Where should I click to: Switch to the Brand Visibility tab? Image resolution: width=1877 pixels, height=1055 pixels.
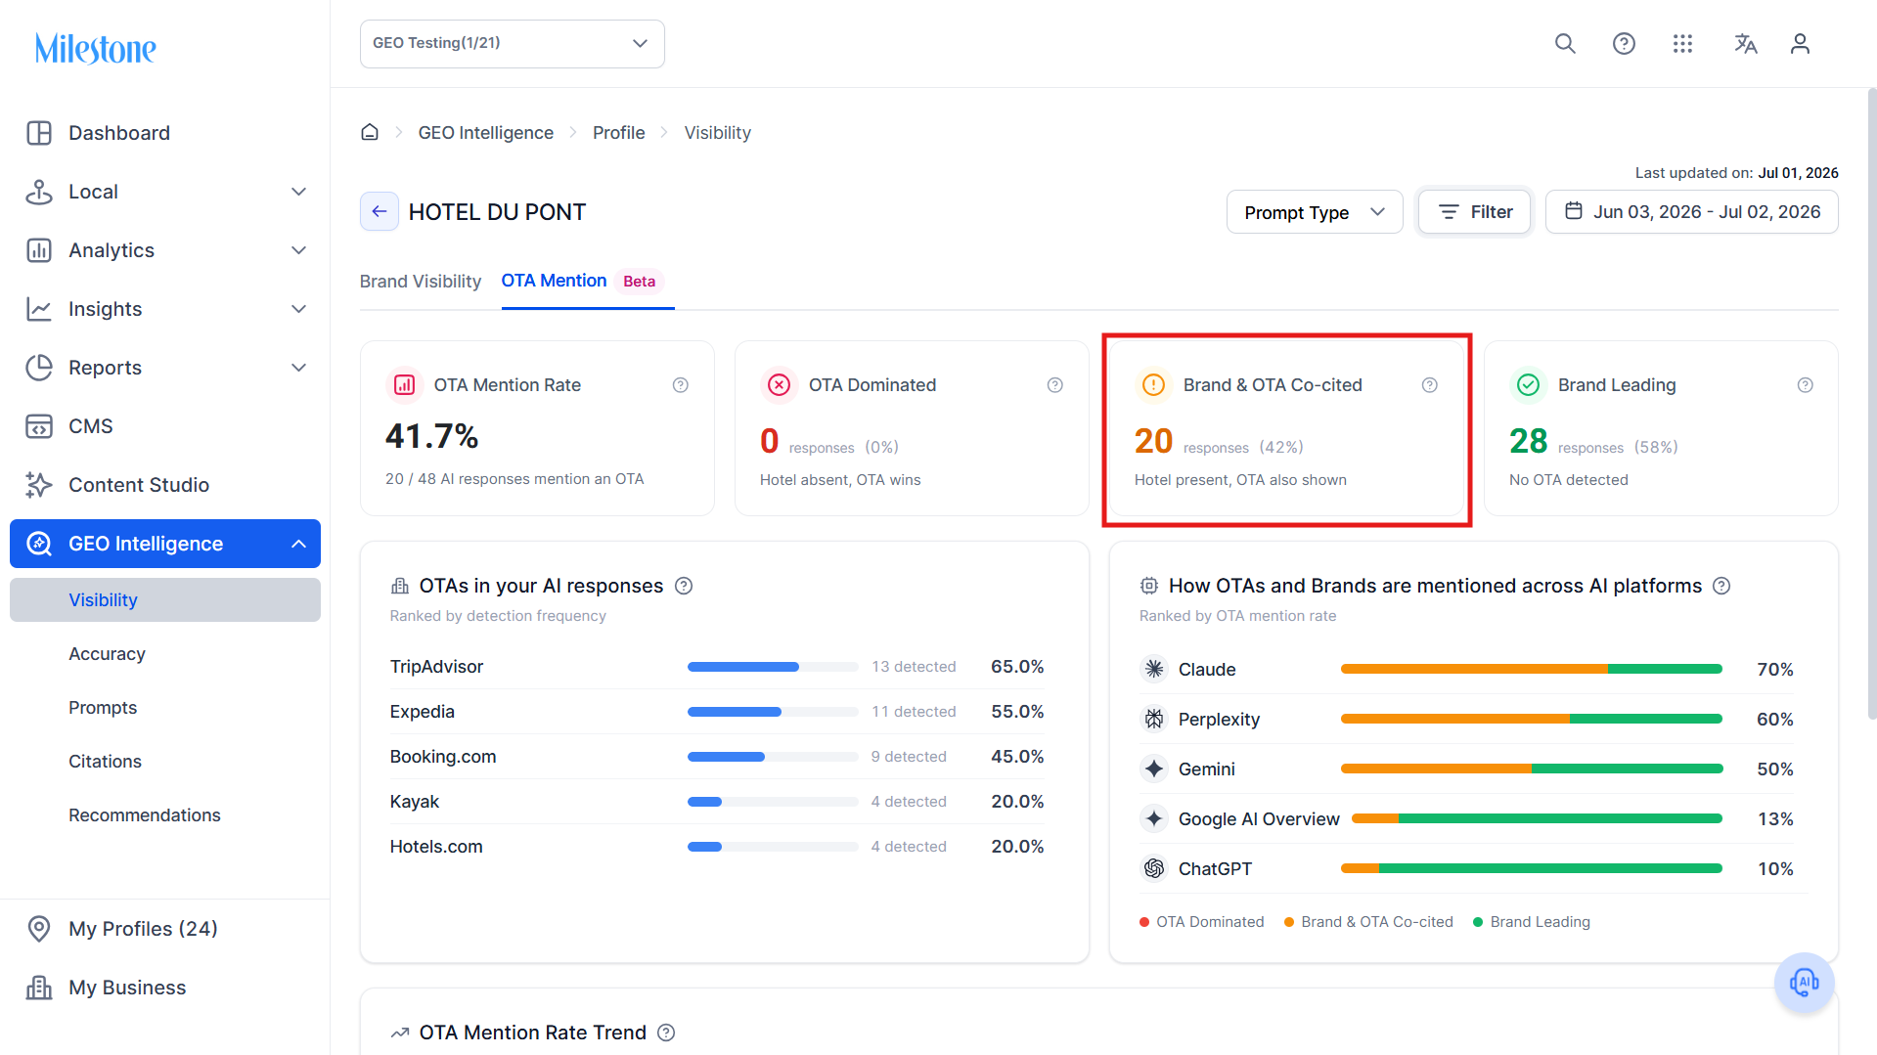[421, 282]
